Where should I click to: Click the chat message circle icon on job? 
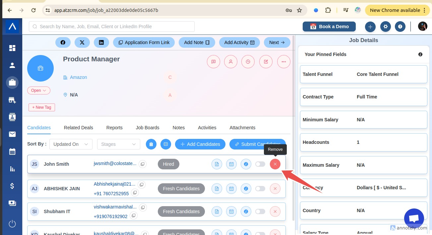pyautogui.click(x=214, y=62)
